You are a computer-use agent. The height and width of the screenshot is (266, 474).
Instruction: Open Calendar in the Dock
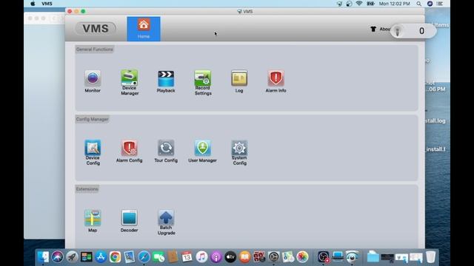pyautogui.click(x=187, y=257)
